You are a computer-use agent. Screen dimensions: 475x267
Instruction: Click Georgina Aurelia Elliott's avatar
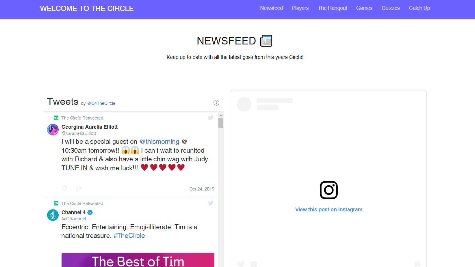click(53, 130)
